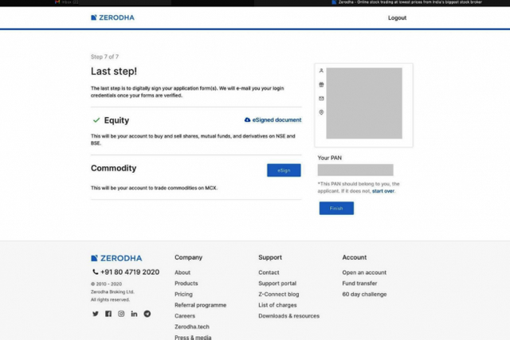Click the phone number +91 80 4719 2020

pos(130,272)
